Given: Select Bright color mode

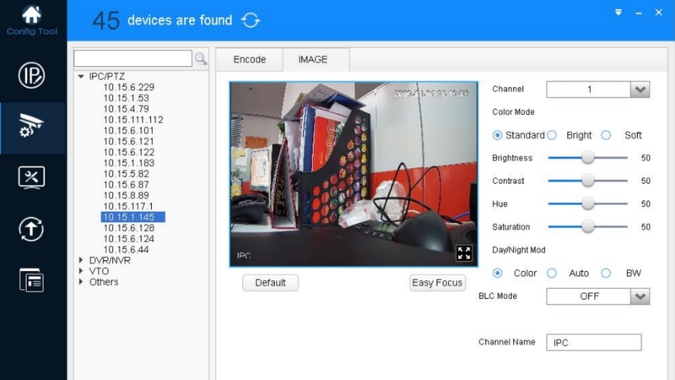Looking at the screenshot, I should click(552, 135).
